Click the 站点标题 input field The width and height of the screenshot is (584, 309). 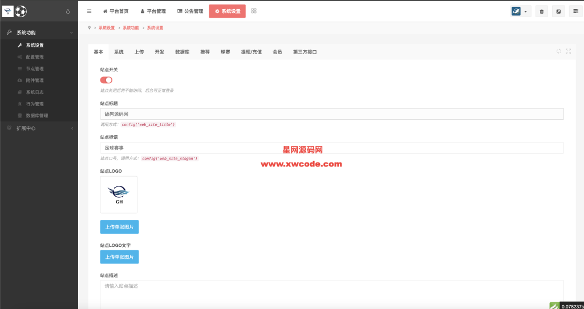tap(332, 114)
